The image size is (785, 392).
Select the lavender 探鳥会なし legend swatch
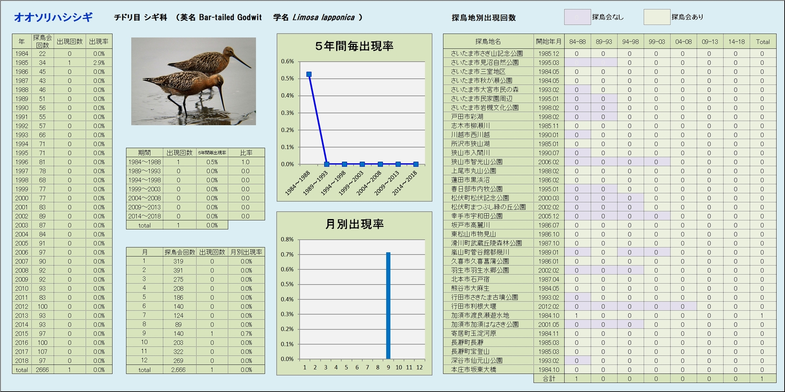577,17
